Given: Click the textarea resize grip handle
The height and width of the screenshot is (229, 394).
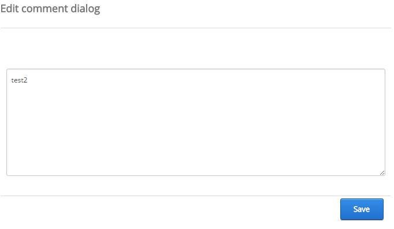Looking at the screenshot, I should click(382, 172).
